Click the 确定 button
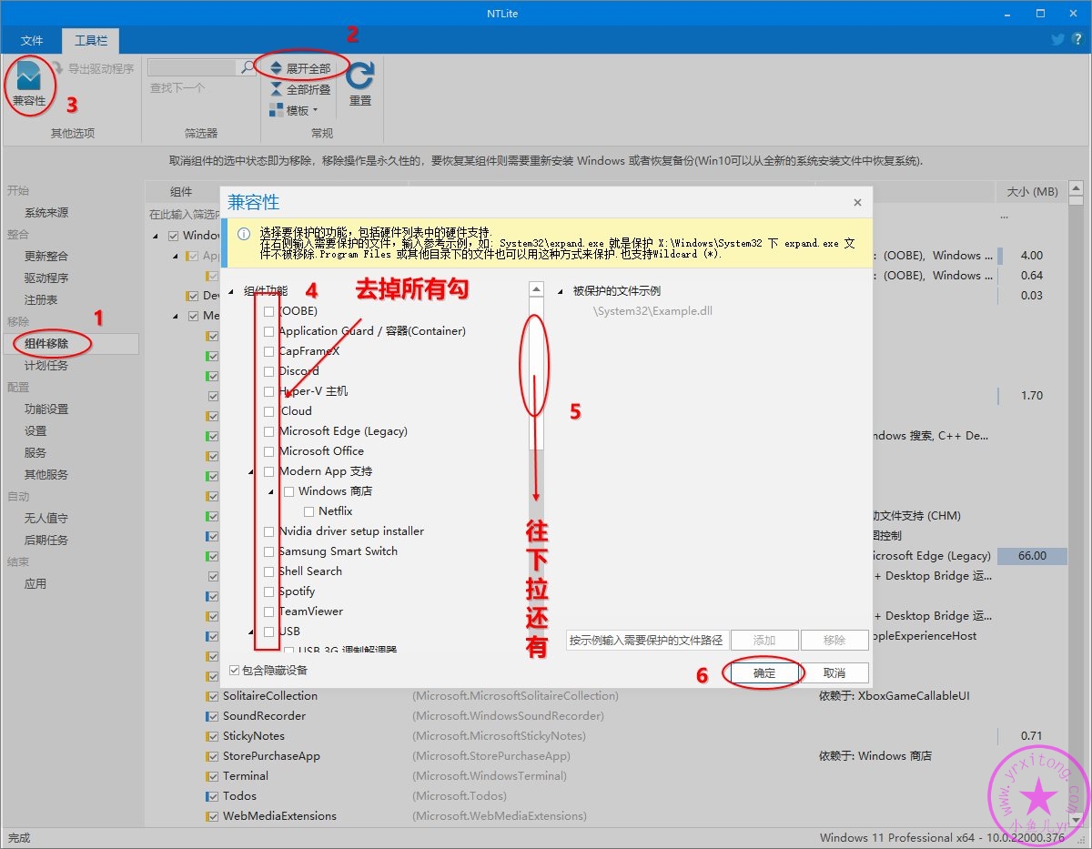The width and height of the screenshot is (1092, 849). point(764,673)
